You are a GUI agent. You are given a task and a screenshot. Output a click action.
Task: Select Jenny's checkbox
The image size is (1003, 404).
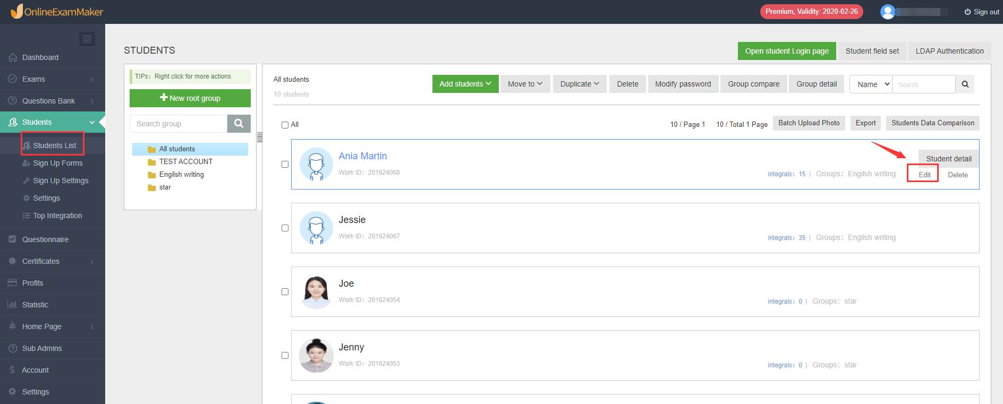coord(285,356)
